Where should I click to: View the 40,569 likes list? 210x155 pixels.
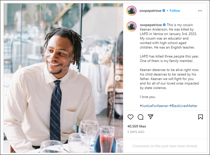tap(136, 126)
